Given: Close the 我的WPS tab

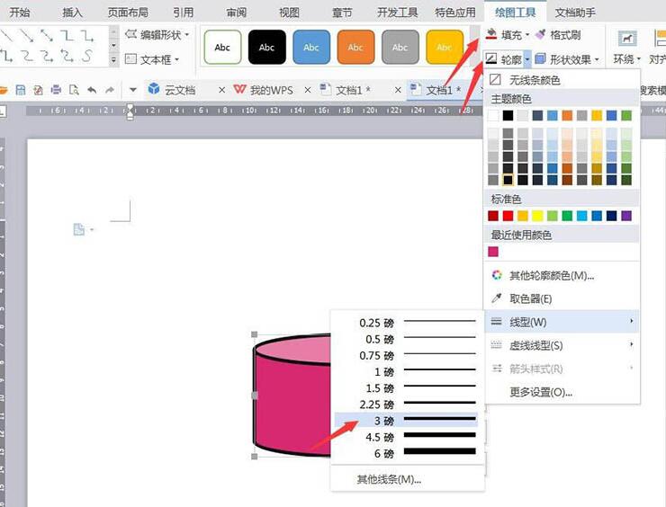Looking at the screenshot, I should click(x=308, y=90).
